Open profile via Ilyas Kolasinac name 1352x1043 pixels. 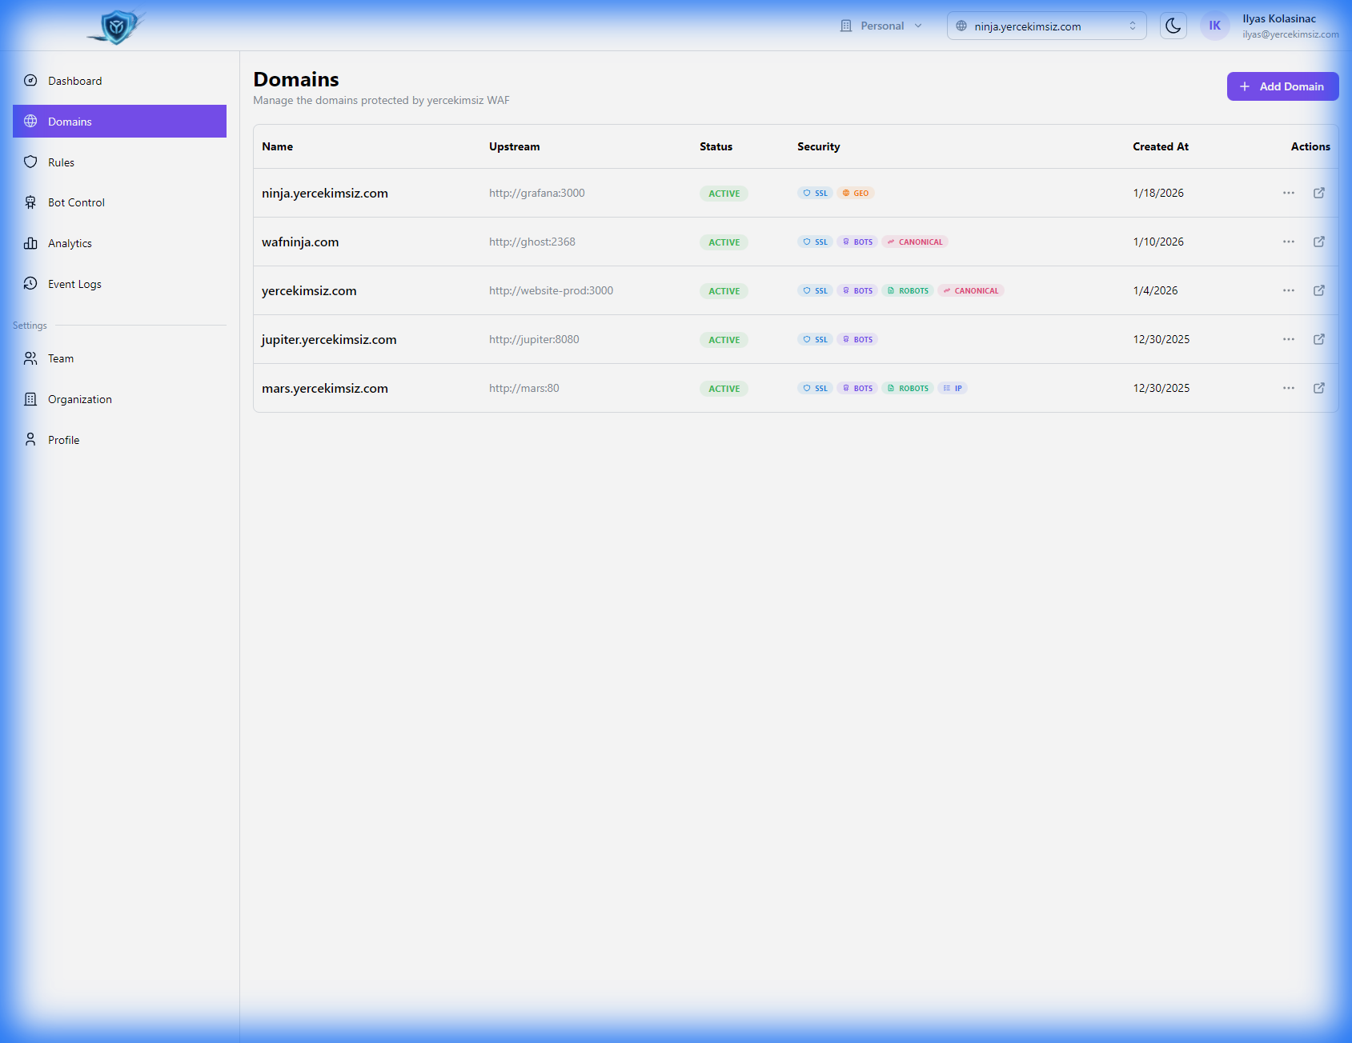[x=1278, y=18]
